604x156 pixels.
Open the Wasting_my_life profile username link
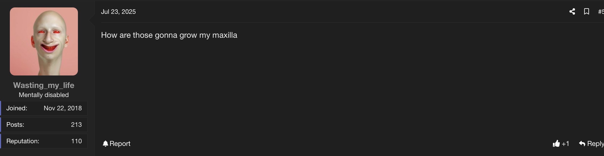coord(44,85)
